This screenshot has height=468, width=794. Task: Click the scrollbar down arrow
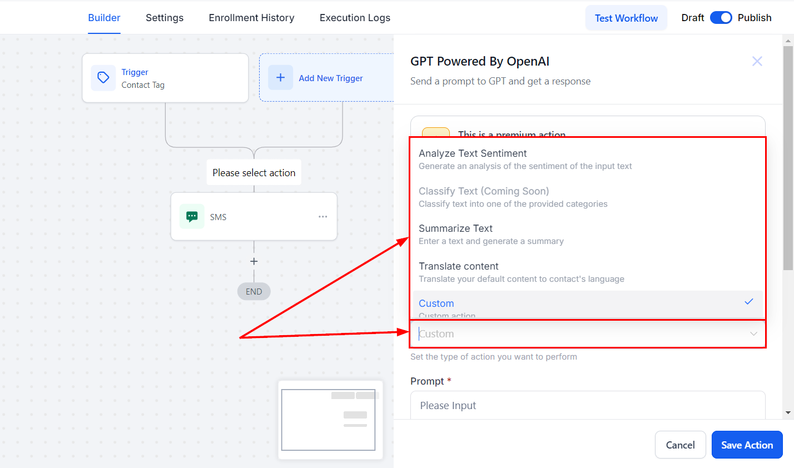click(x=788, y=413)
